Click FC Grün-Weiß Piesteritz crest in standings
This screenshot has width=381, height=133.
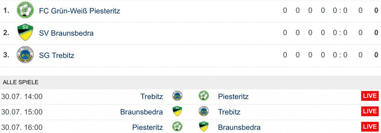click(25, 10)
